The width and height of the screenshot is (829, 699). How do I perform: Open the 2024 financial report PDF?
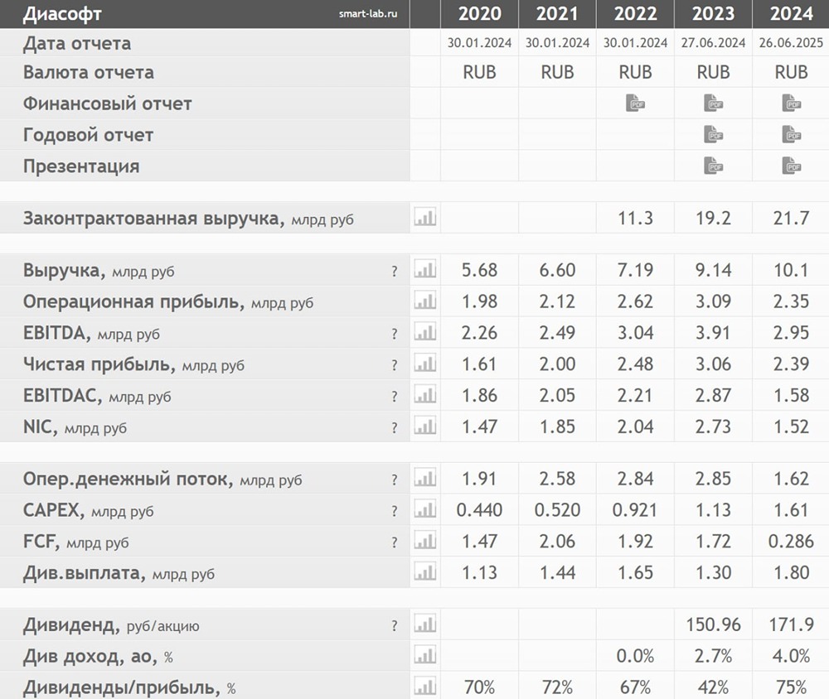(x=791, y=103)
